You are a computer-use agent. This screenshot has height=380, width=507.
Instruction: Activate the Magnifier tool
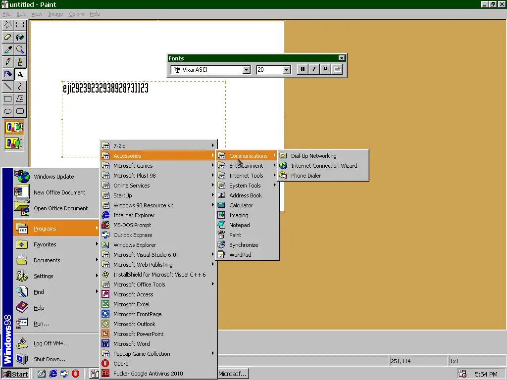coord(20,49)
